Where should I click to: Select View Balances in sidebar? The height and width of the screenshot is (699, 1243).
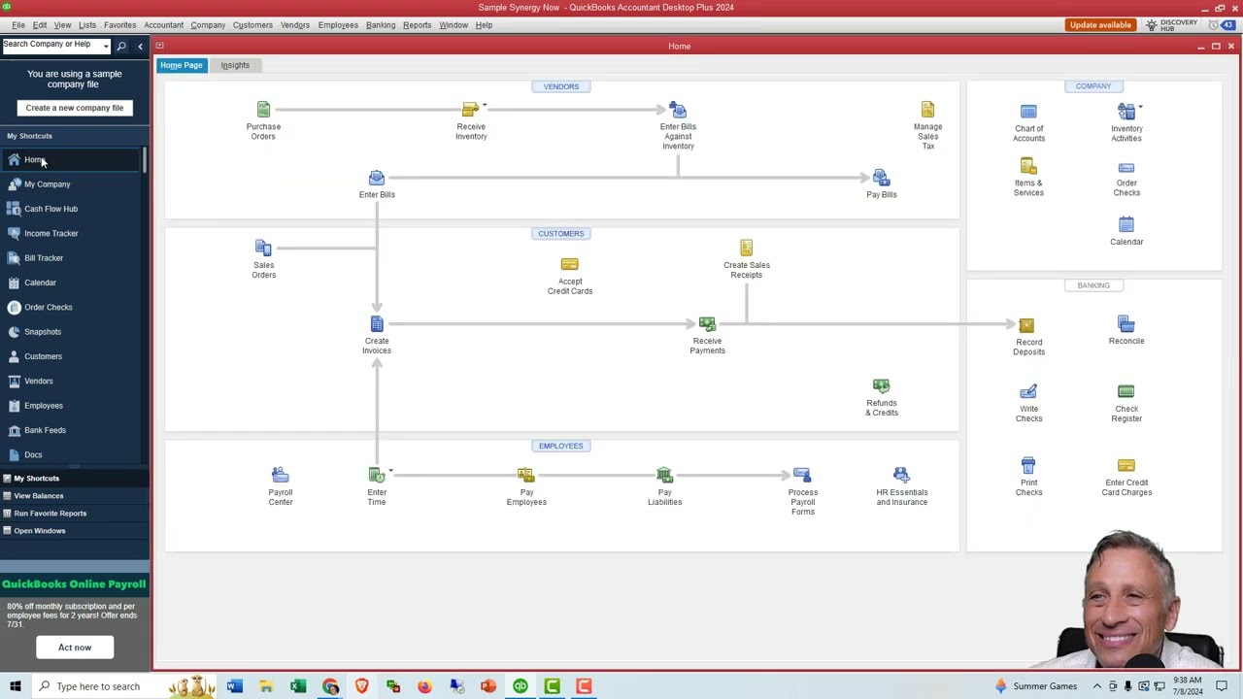(x=39, y=496)
